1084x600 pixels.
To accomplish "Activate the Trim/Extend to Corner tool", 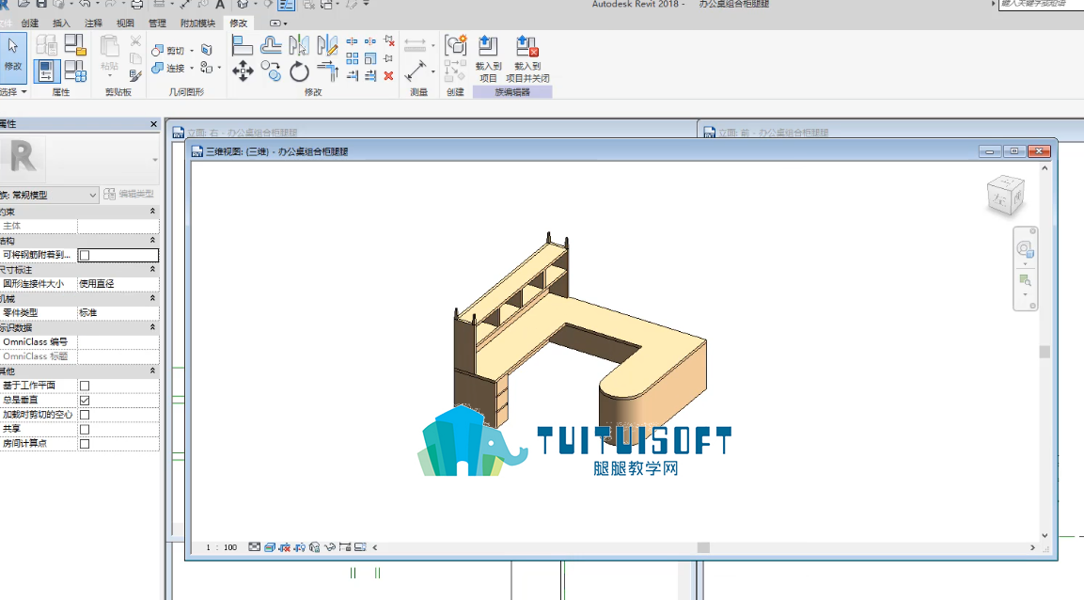I will (x=327, y=71).
